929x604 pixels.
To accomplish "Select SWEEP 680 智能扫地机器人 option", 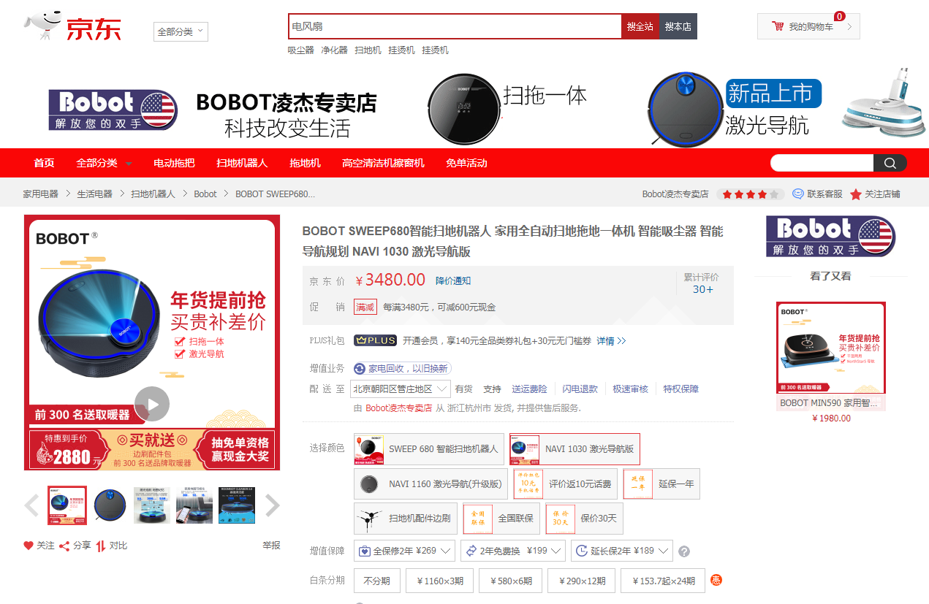I will (428, 449).
